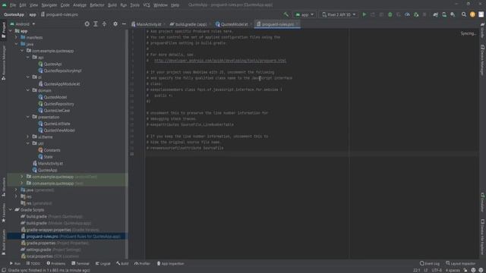The image size is (486, 273).
Task: Open the Problems tool window
Action: point(55,263)
